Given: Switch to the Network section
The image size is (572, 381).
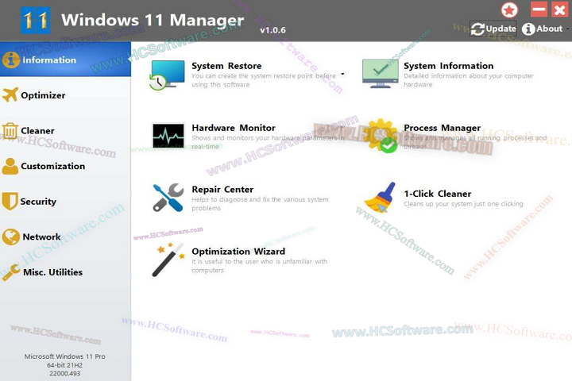Looking at the screenshot, I should [x=41, y=237].
